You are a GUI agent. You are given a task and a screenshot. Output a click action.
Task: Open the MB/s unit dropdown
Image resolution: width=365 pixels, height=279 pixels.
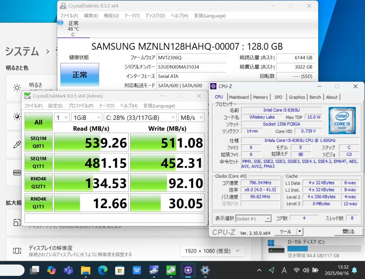point(191,117)
